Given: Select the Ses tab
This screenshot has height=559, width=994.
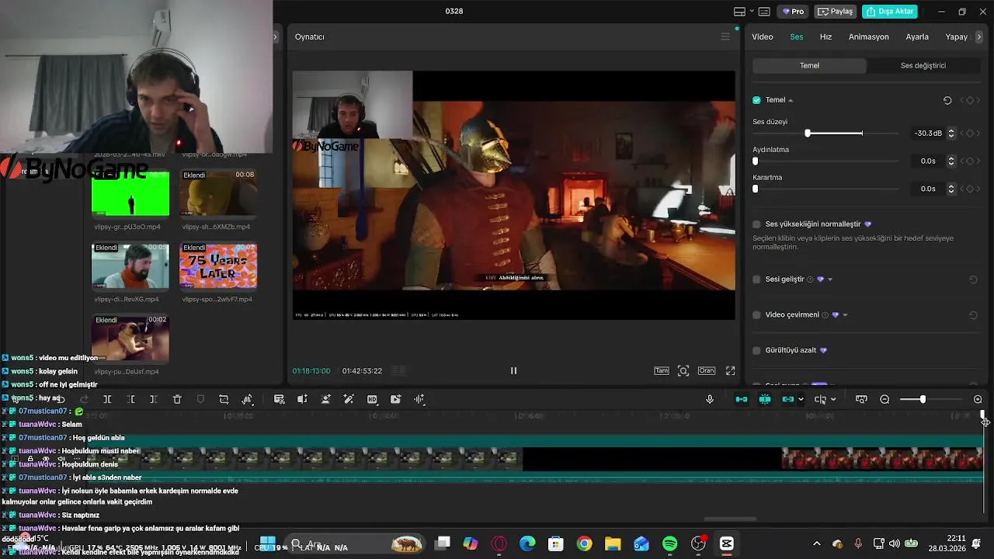Looking at the screenshot, I should point(797,37).
